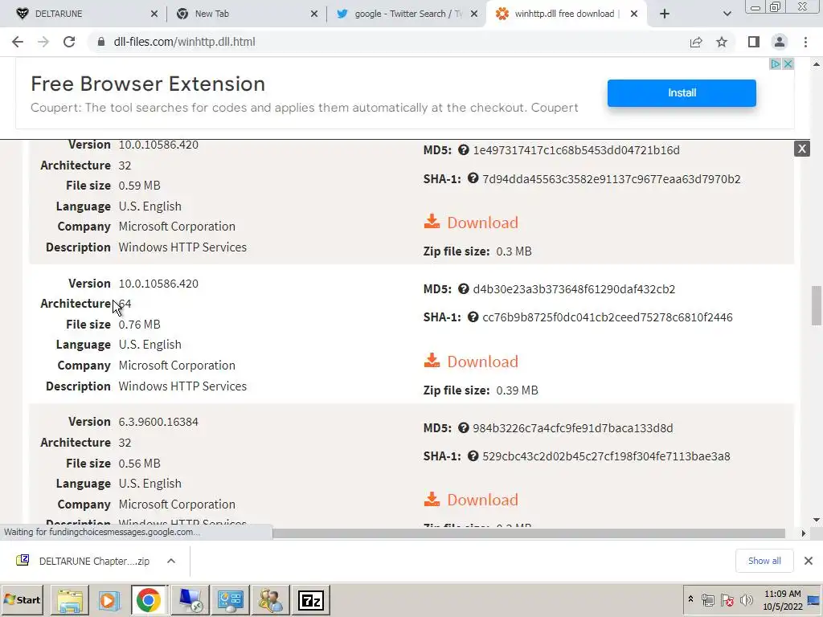Close the DELTARUNE tab
The image size is (823, 617).
[154, 14]
